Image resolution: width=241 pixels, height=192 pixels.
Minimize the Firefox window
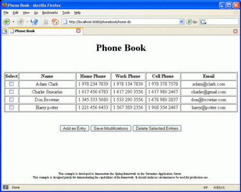222,5
